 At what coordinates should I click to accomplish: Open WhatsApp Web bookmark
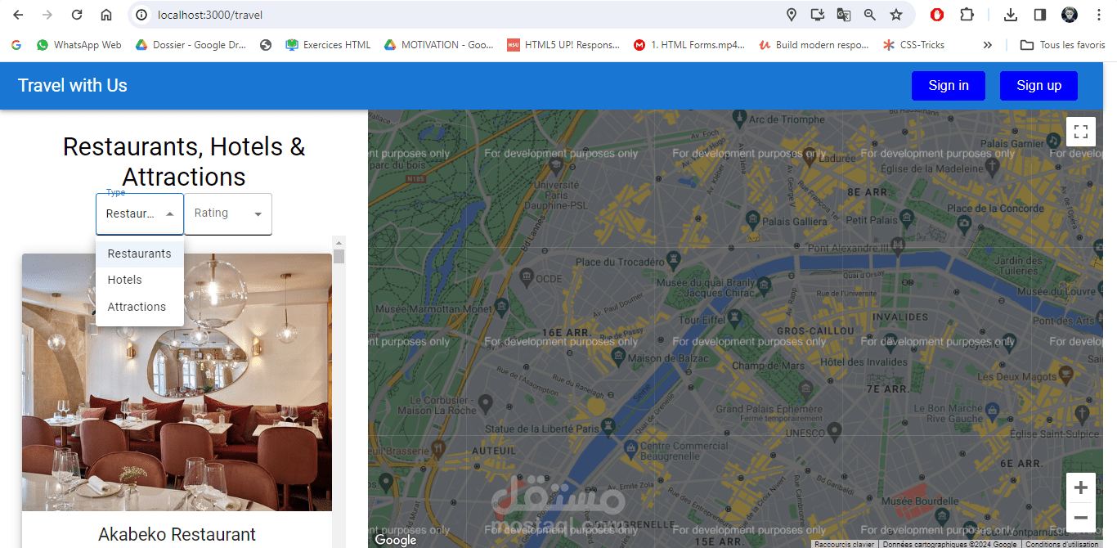coord(79,45)
